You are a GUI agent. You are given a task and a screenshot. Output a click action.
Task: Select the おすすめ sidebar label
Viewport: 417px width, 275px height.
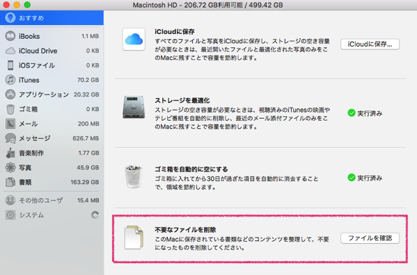click(31, 18)
